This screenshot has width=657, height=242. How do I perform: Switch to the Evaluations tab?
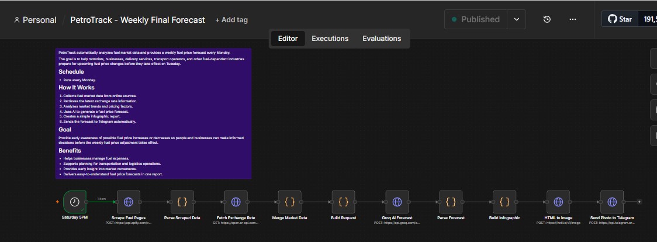[x=382, y=39]
